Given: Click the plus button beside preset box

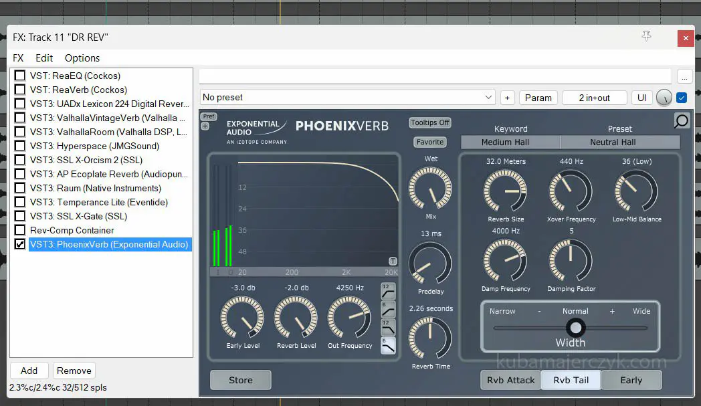Looking at the screenshot, I should click(x=507, y=98).
